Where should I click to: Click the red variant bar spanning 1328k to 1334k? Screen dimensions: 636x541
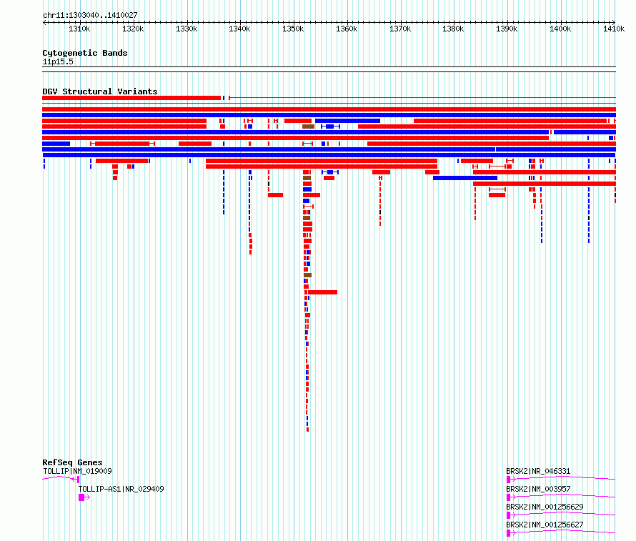(x=195, y=144)
